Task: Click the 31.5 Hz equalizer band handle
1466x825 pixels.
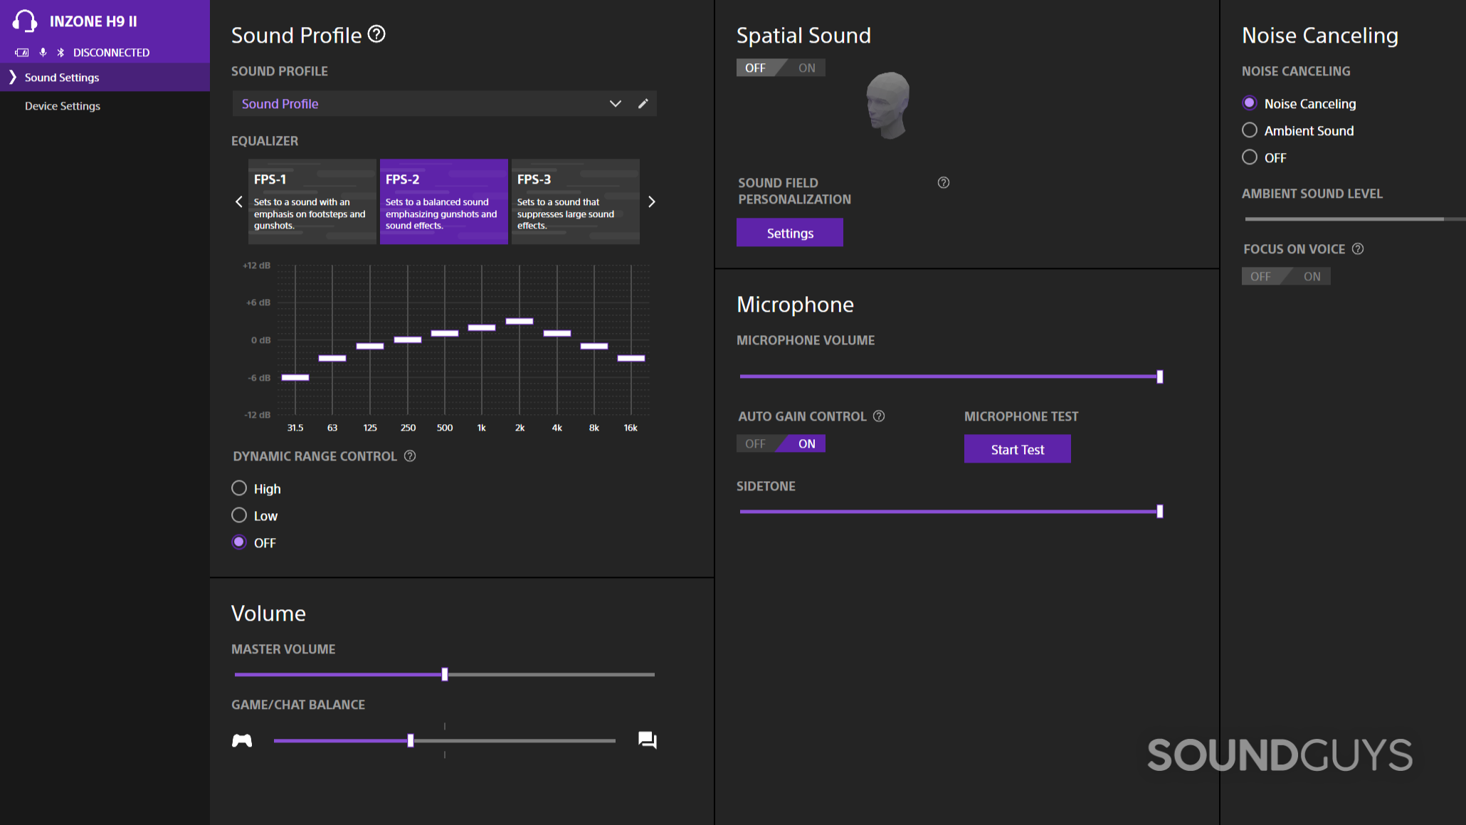Action: [x=295, y=378]
